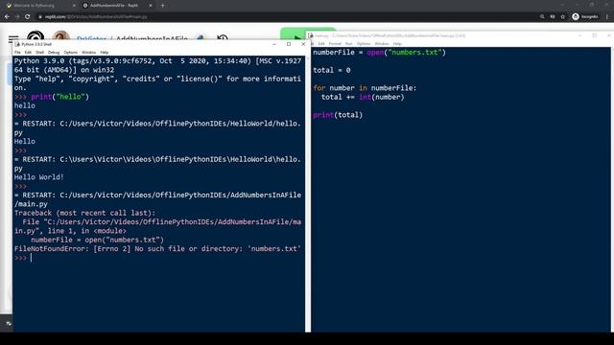Minimize the Python Shell window

[x=274, y=44]
